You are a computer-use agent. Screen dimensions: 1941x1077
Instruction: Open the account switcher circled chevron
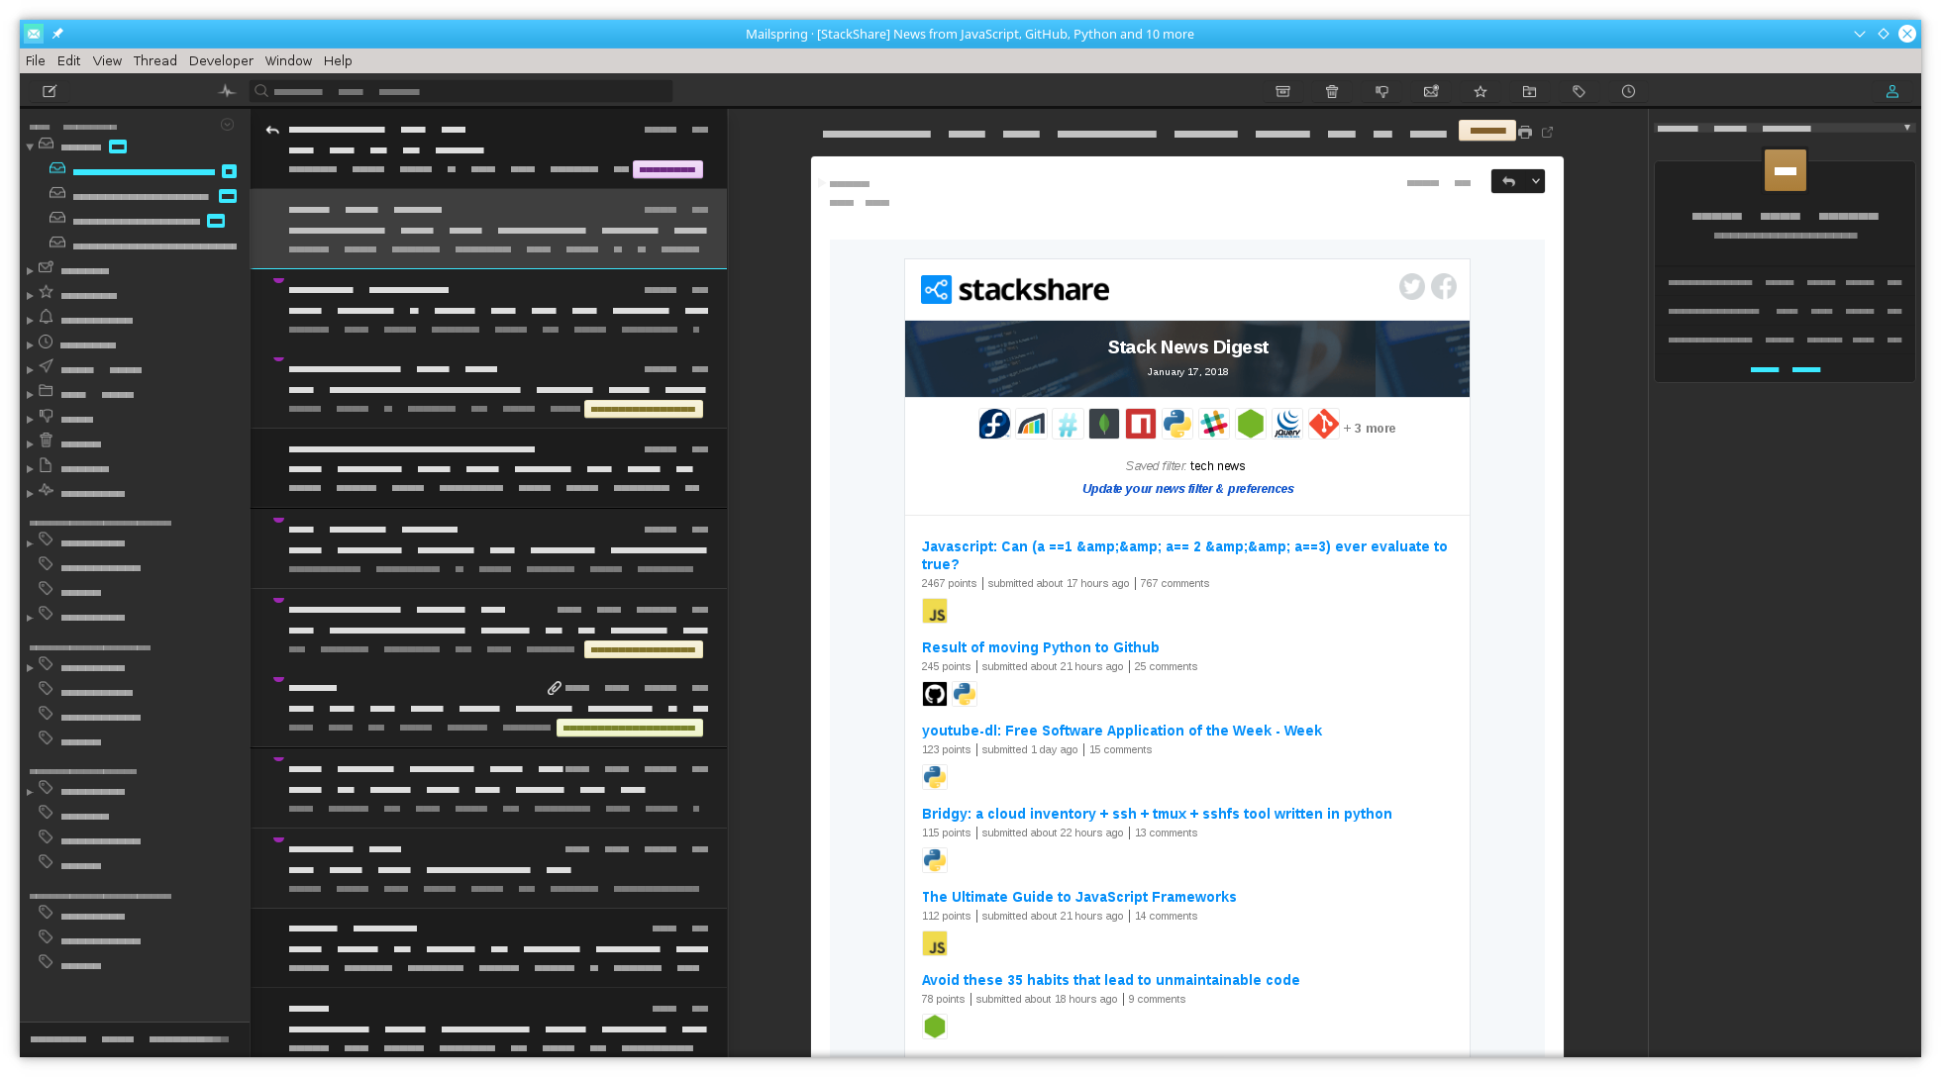click(227, 125)
